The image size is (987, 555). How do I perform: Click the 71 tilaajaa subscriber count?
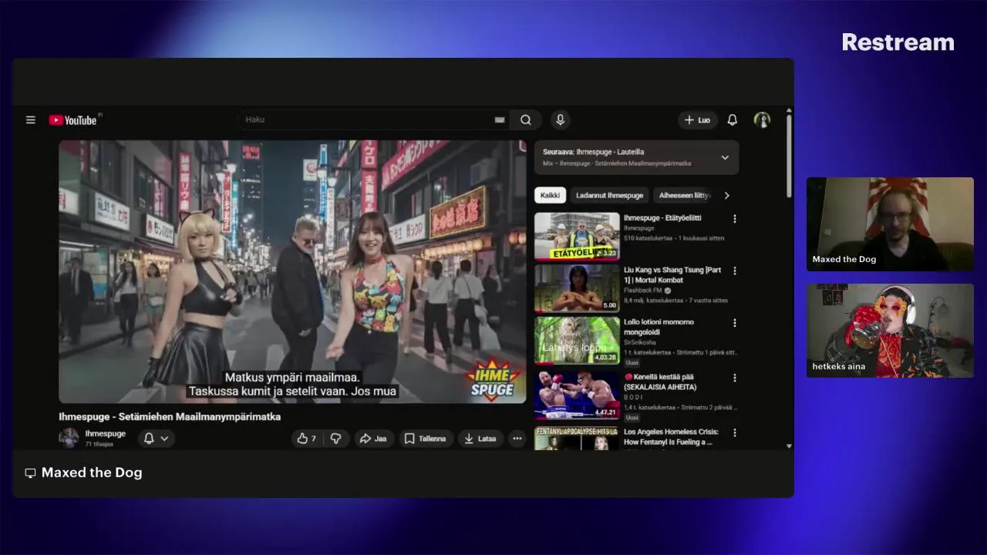[x=99, y=445]
